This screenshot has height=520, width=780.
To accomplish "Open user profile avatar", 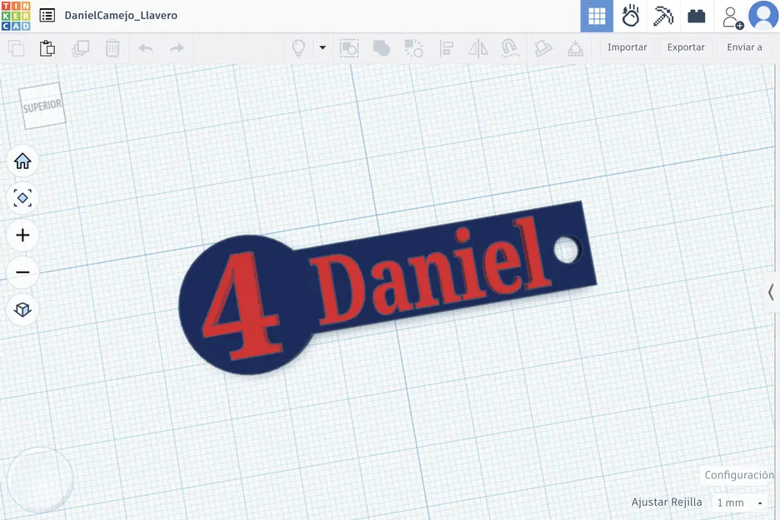I will click(x=763, y=16).
